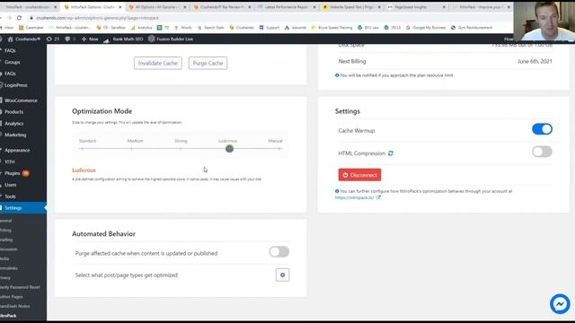The height and width of the screenshot is (323, 575).
Task: Set the optimization slider to Standard
Action: point(82,149)
